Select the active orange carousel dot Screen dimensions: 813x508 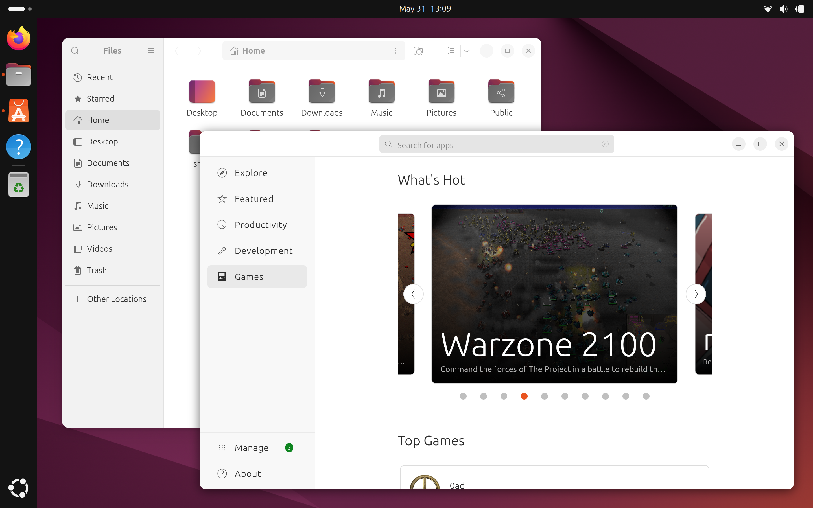tap(524, 397)
